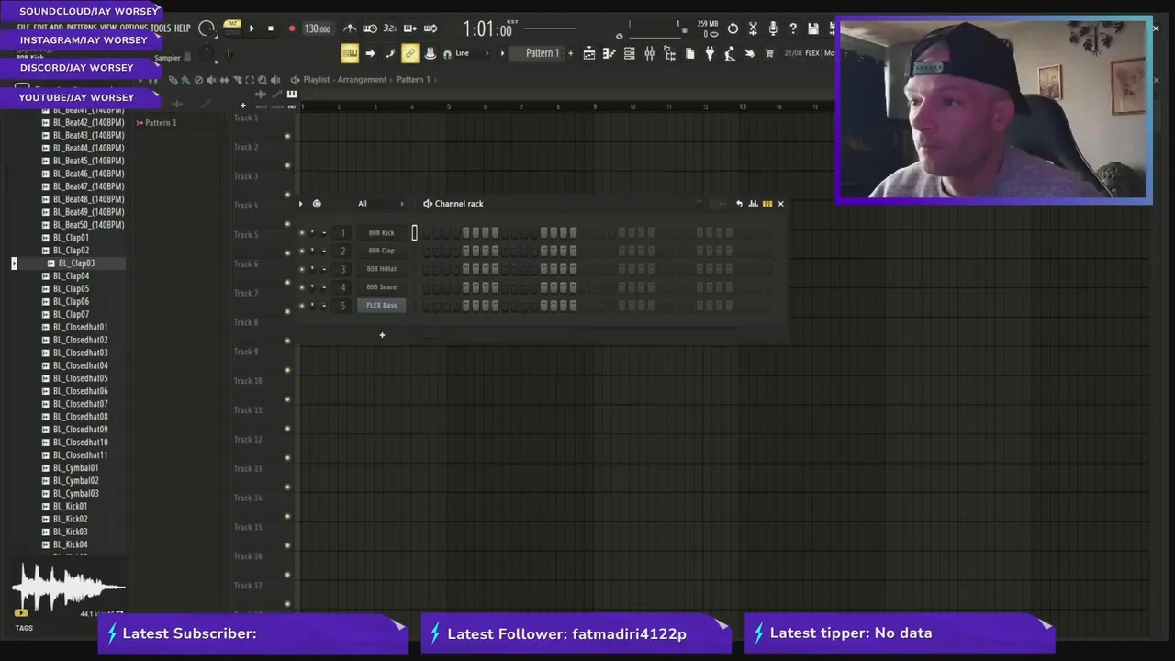Click the shopping cart icon

(769, 53)
